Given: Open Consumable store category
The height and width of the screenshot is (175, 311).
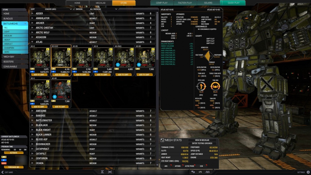Looking at the screenshot, I should pos(15,67).
